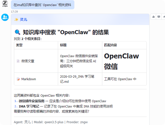Select the user message about Openclaw
The image size is (165, 125).
42,5
